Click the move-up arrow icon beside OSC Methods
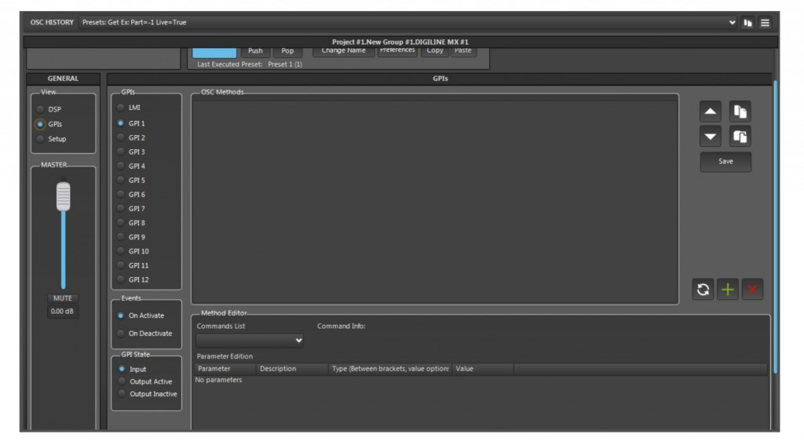This screenshot has width=804, height=445. pos(710,112)
